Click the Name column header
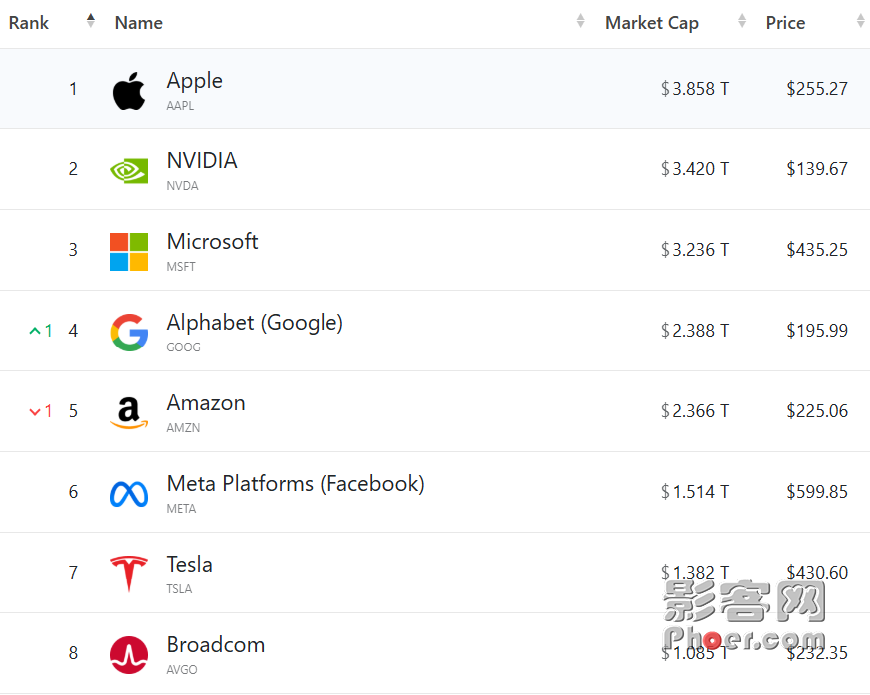 tap(138, 23)
